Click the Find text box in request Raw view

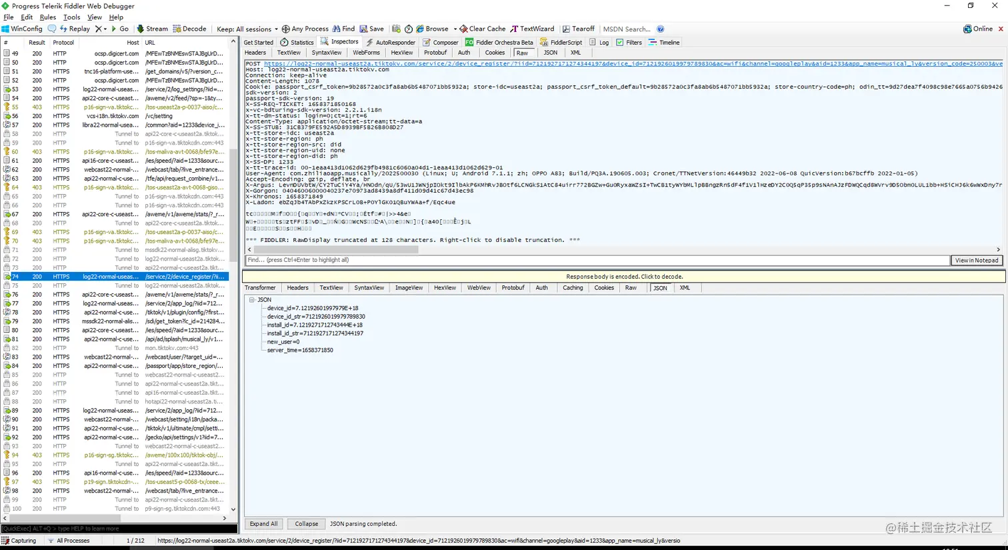(x=597, y=260)
